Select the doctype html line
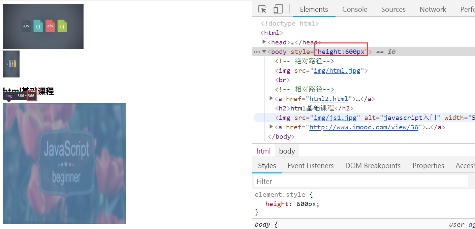 pos(290,24)
